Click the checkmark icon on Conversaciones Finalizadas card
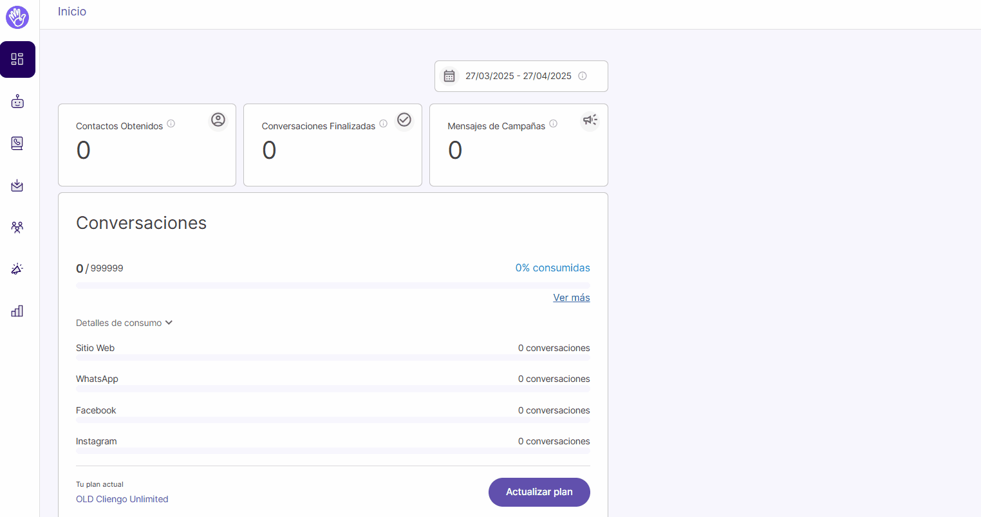 tap(404, 120)
